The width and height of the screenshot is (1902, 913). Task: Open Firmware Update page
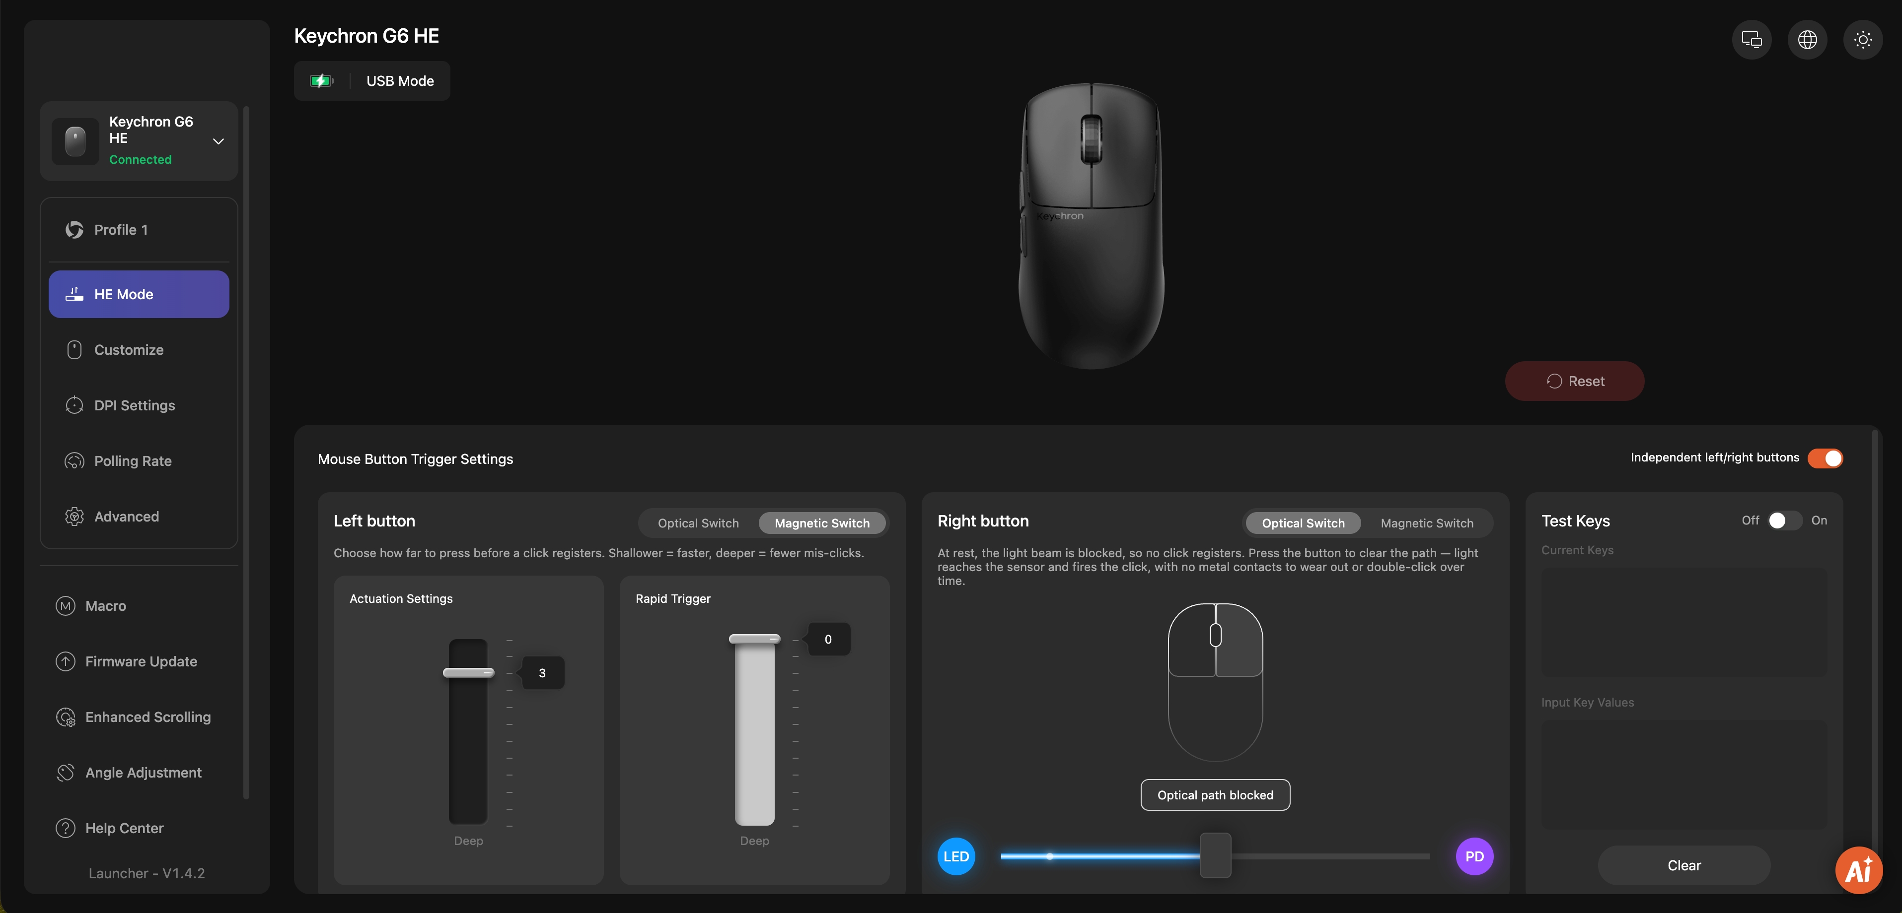pyautogui.click(x=139, y=661)
